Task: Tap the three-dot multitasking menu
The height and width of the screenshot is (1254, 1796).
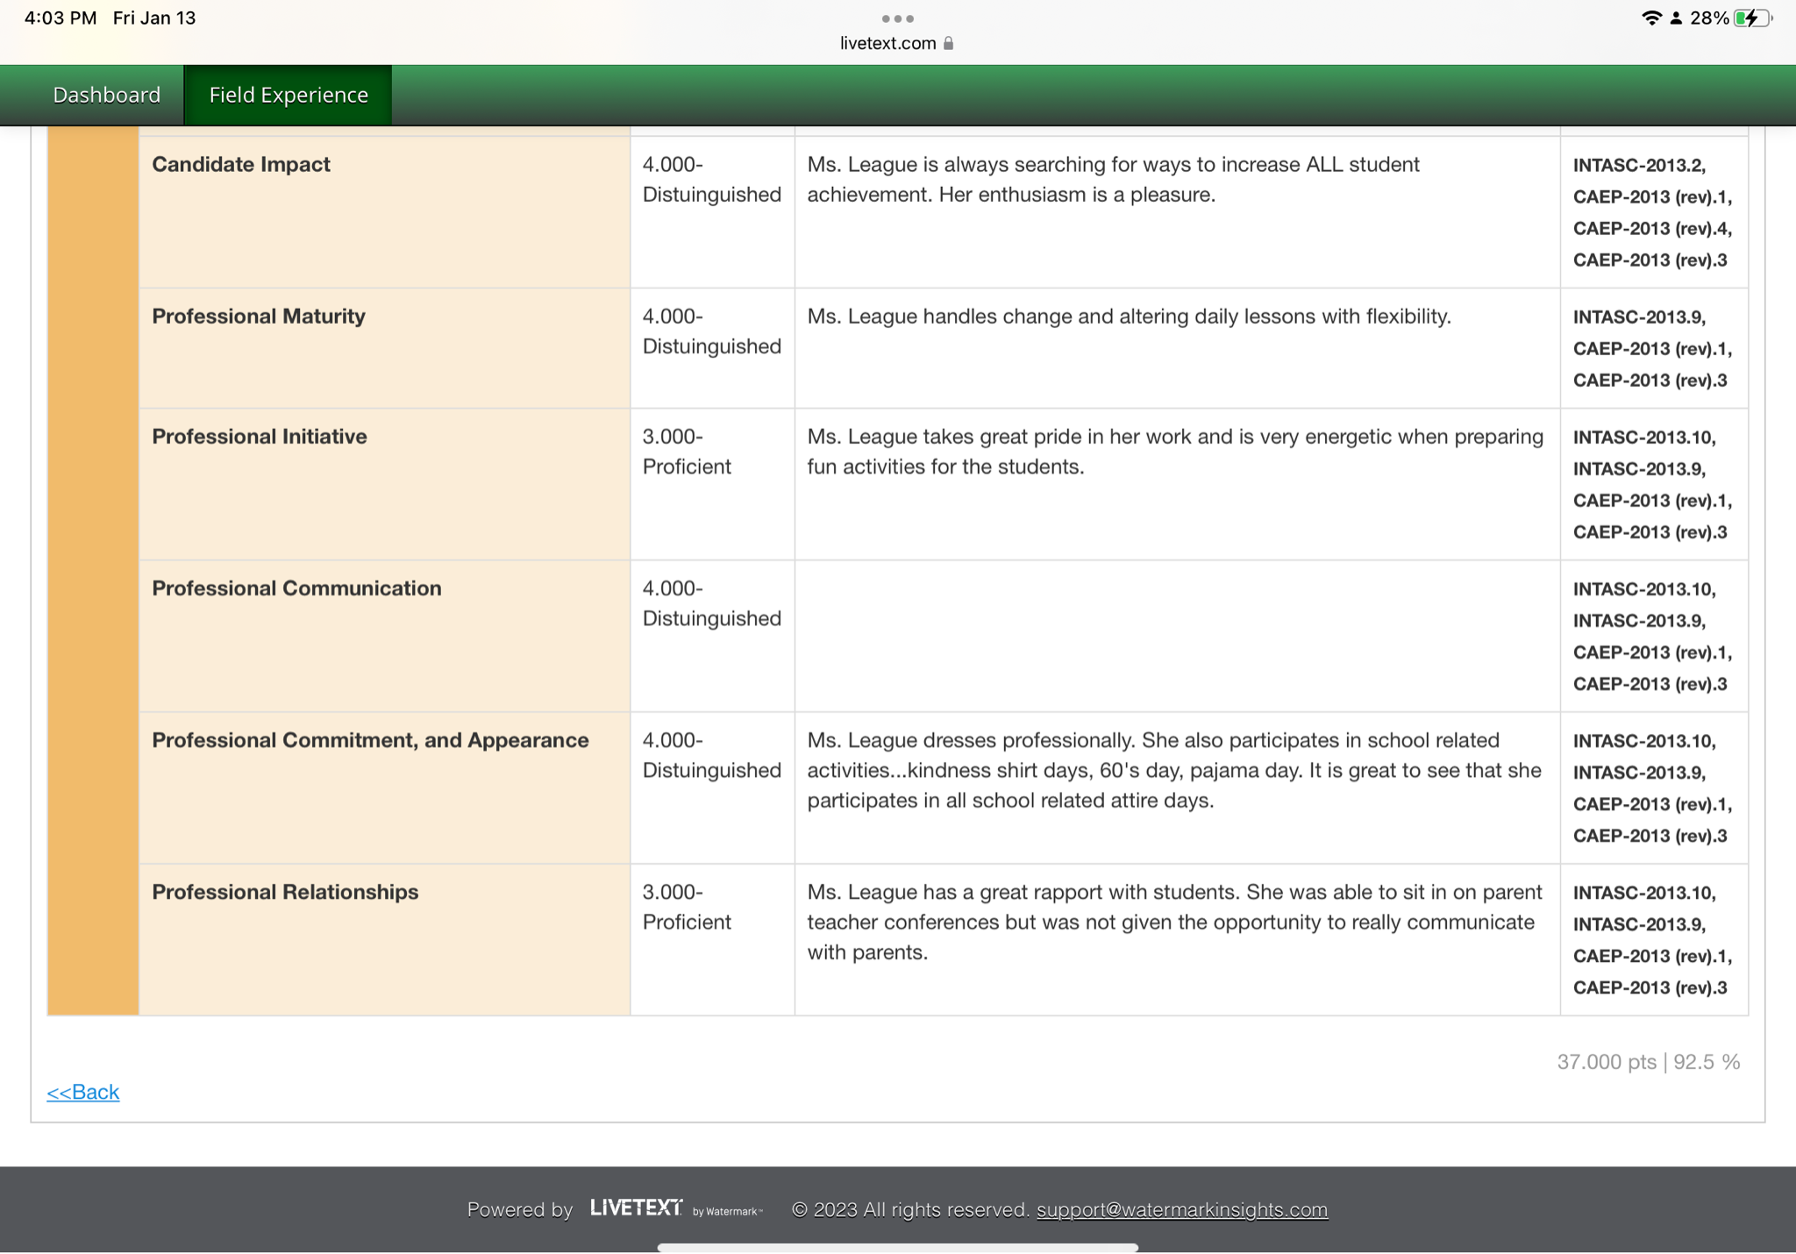Action: pyautogui.click(x=897, y=18)
